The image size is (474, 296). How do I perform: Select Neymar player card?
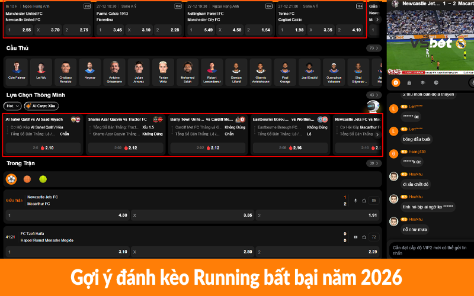[x=90, y=72]
